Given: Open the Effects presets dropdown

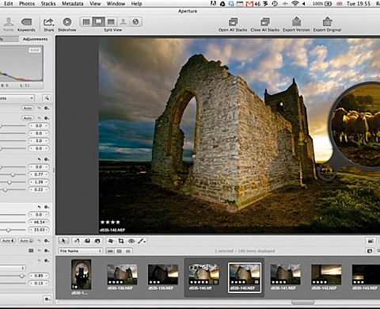Looking at the screenshot, I should 17,98.
